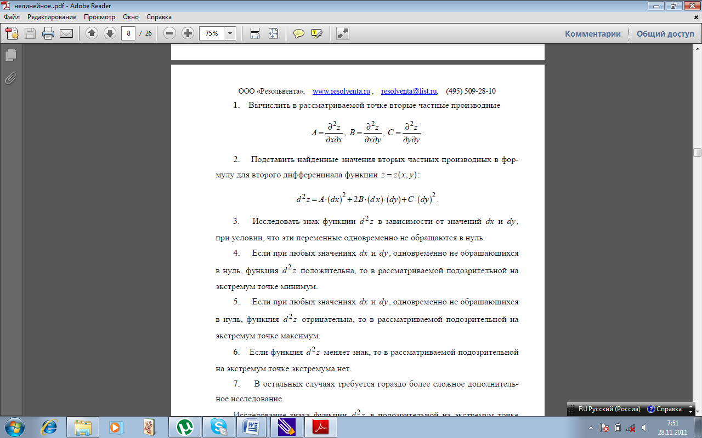
Task: Click scrollbar down arrow
Action: point(697,411)
